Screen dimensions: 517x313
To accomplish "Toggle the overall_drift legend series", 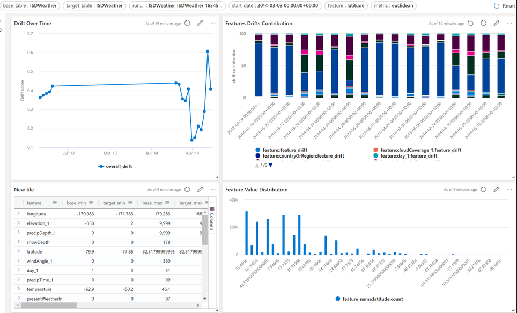I will (x=115, y=166).
